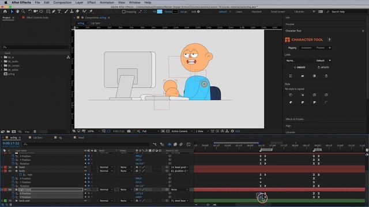Open the Default limb preset dropdown
Screen dimensions: 369x207
(323, 60)
